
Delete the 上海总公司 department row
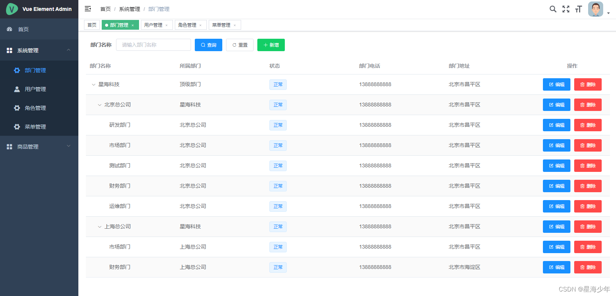[x=588, y=226]
